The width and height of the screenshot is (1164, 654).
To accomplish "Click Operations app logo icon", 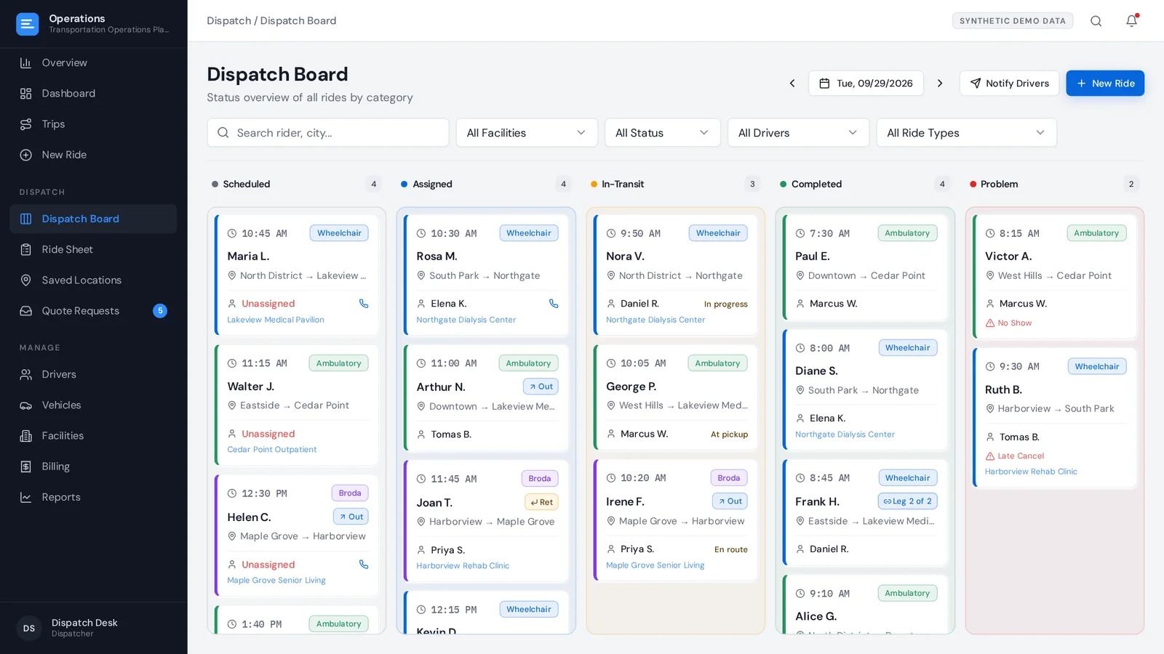I will click(27, 24).
